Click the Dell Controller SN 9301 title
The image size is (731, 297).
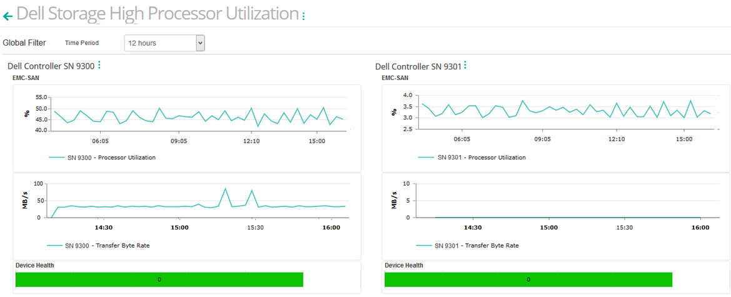pos(418,66)
